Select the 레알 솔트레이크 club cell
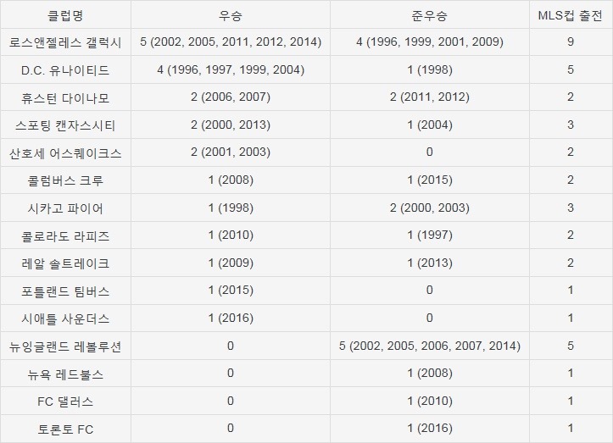 [x=65, y=263]
